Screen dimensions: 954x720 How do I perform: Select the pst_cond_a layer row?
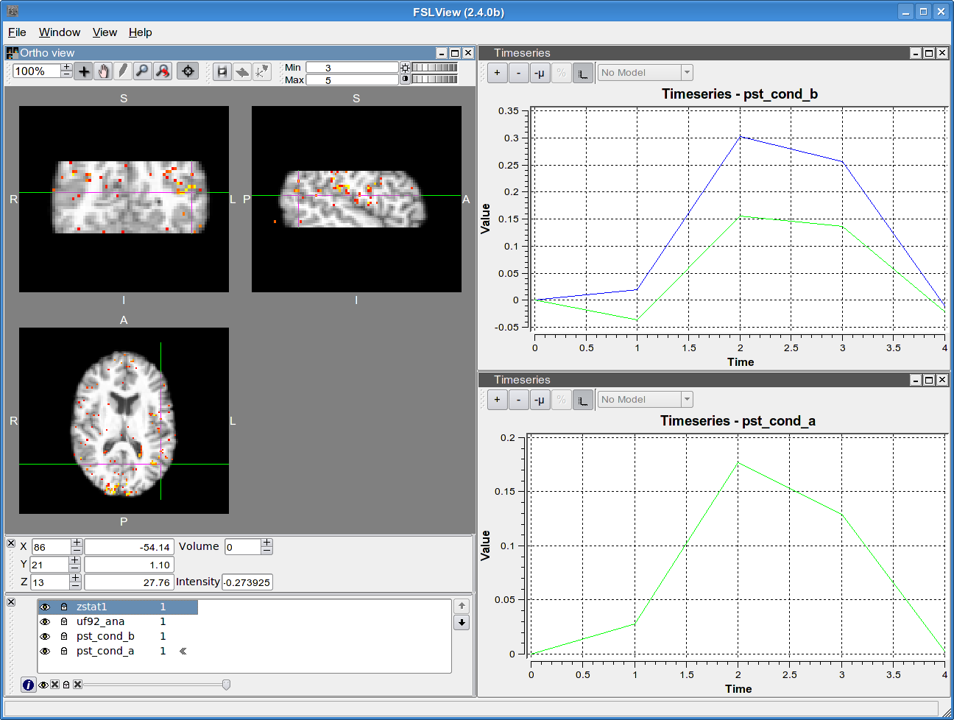pos(118,651)
